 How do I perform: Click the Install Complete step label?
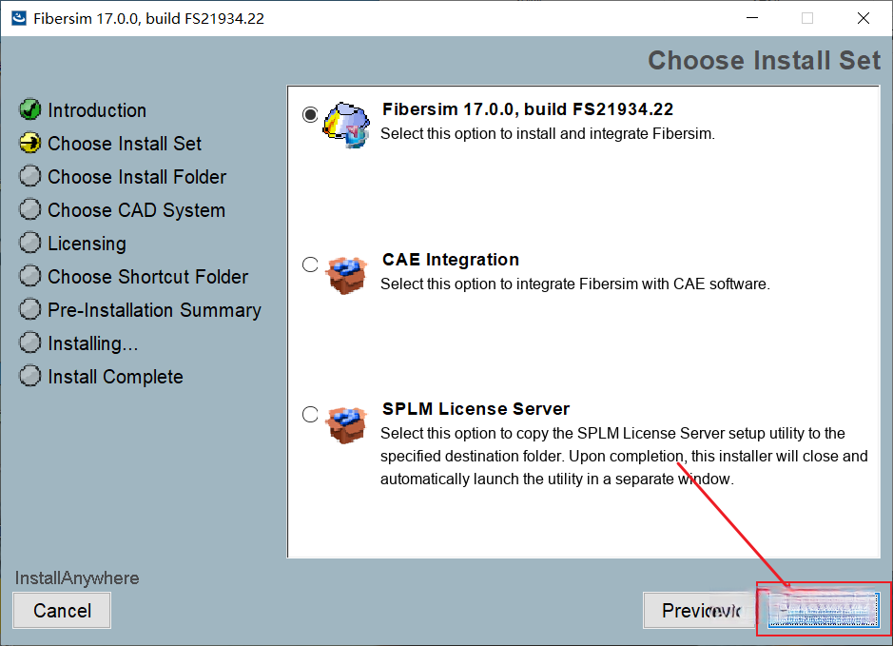[x=116, y=377]
